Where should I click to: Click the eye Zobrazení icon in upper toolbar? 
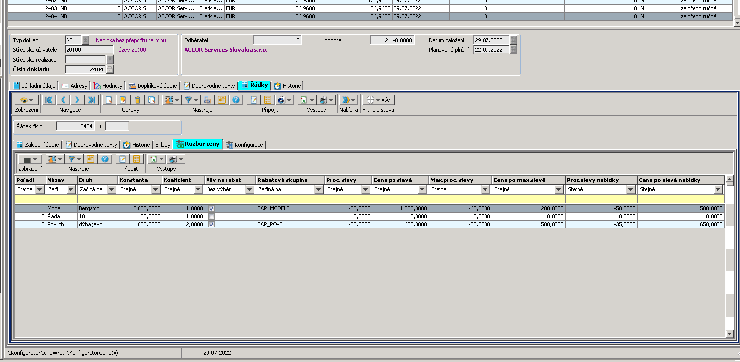[x=23, y=100]
